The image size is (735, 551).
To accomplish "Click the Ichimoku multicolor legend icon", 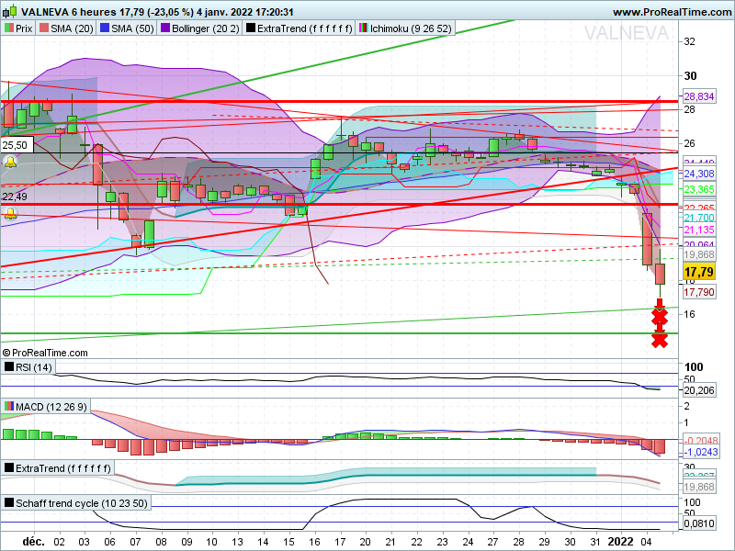I will click(x=363, y=28).
